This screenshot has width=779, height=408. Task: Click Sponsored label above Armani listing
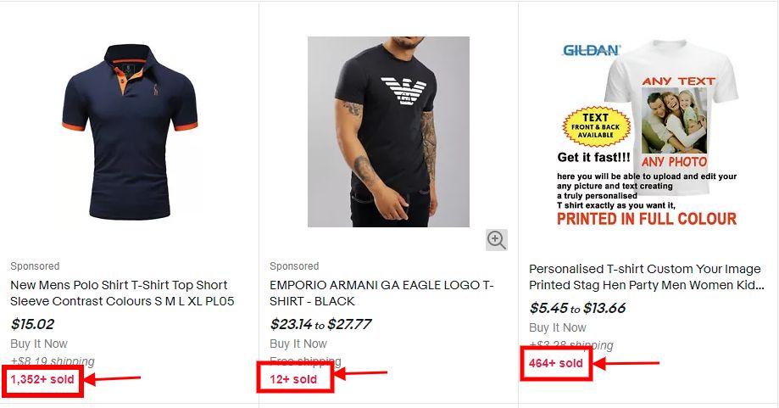(x=294, y=265)
